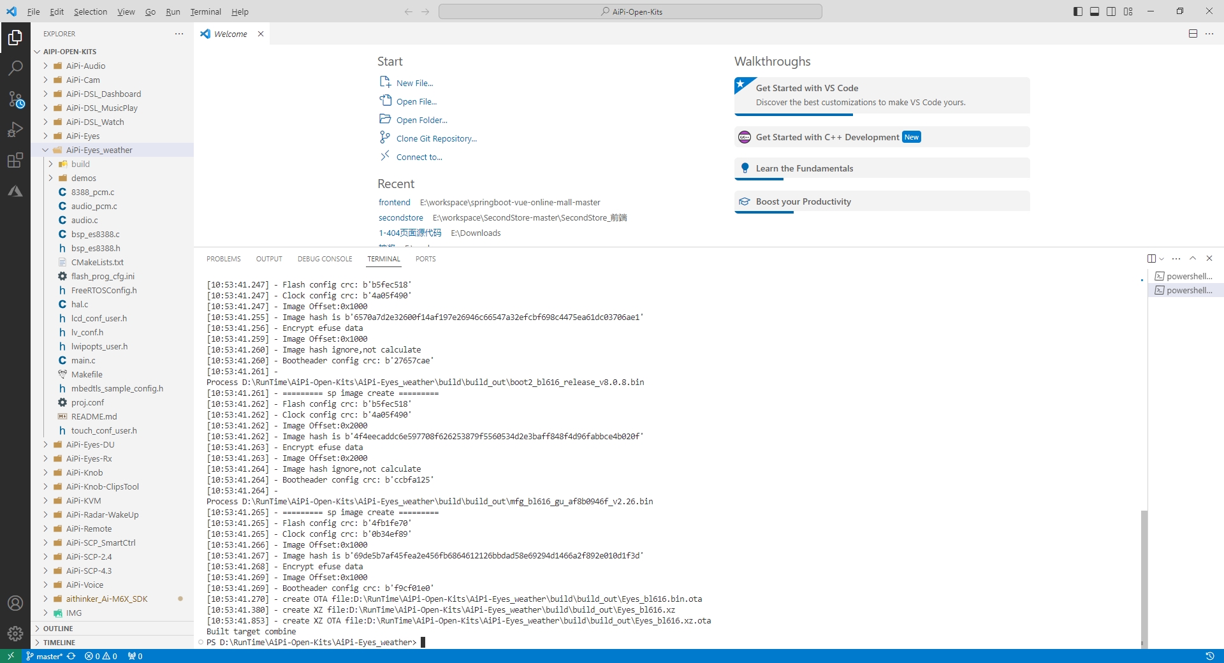Open the File menu
The height and width of the screenshot is (663, 1224).
coord(33,11)
